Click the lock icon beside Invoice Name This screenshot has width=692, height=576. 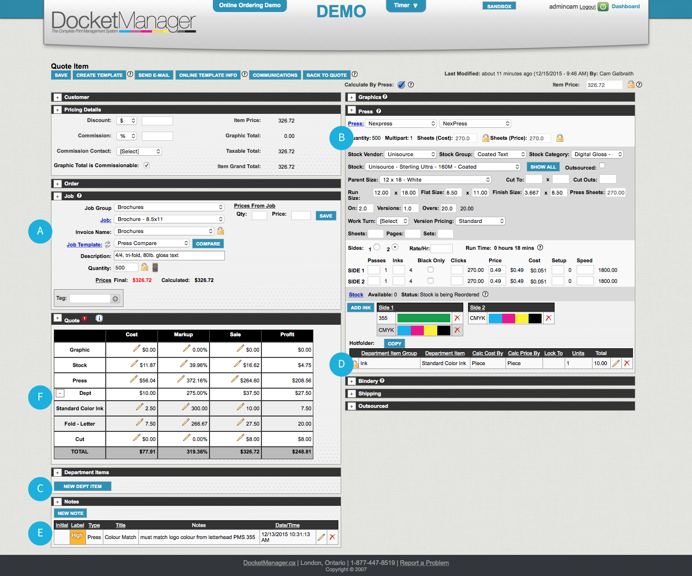(x=221, y=231)
